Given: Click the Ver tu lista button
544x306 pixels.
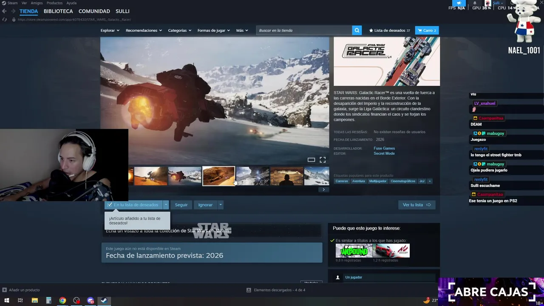Looking at the screenshot, I should [417, 205].
